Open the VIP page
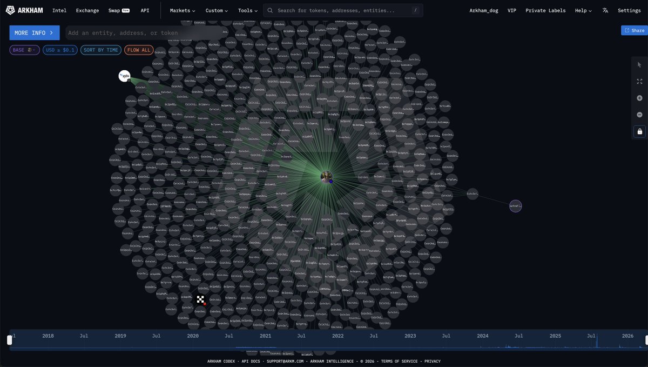 [x=512, y=10]
